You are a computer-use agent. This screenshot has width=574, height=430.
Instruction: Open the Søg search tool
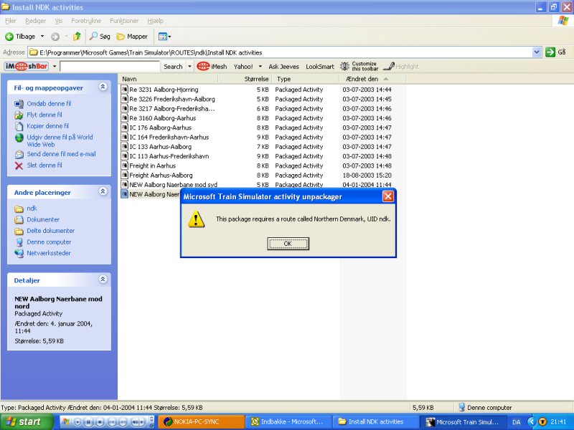(100, 37)
